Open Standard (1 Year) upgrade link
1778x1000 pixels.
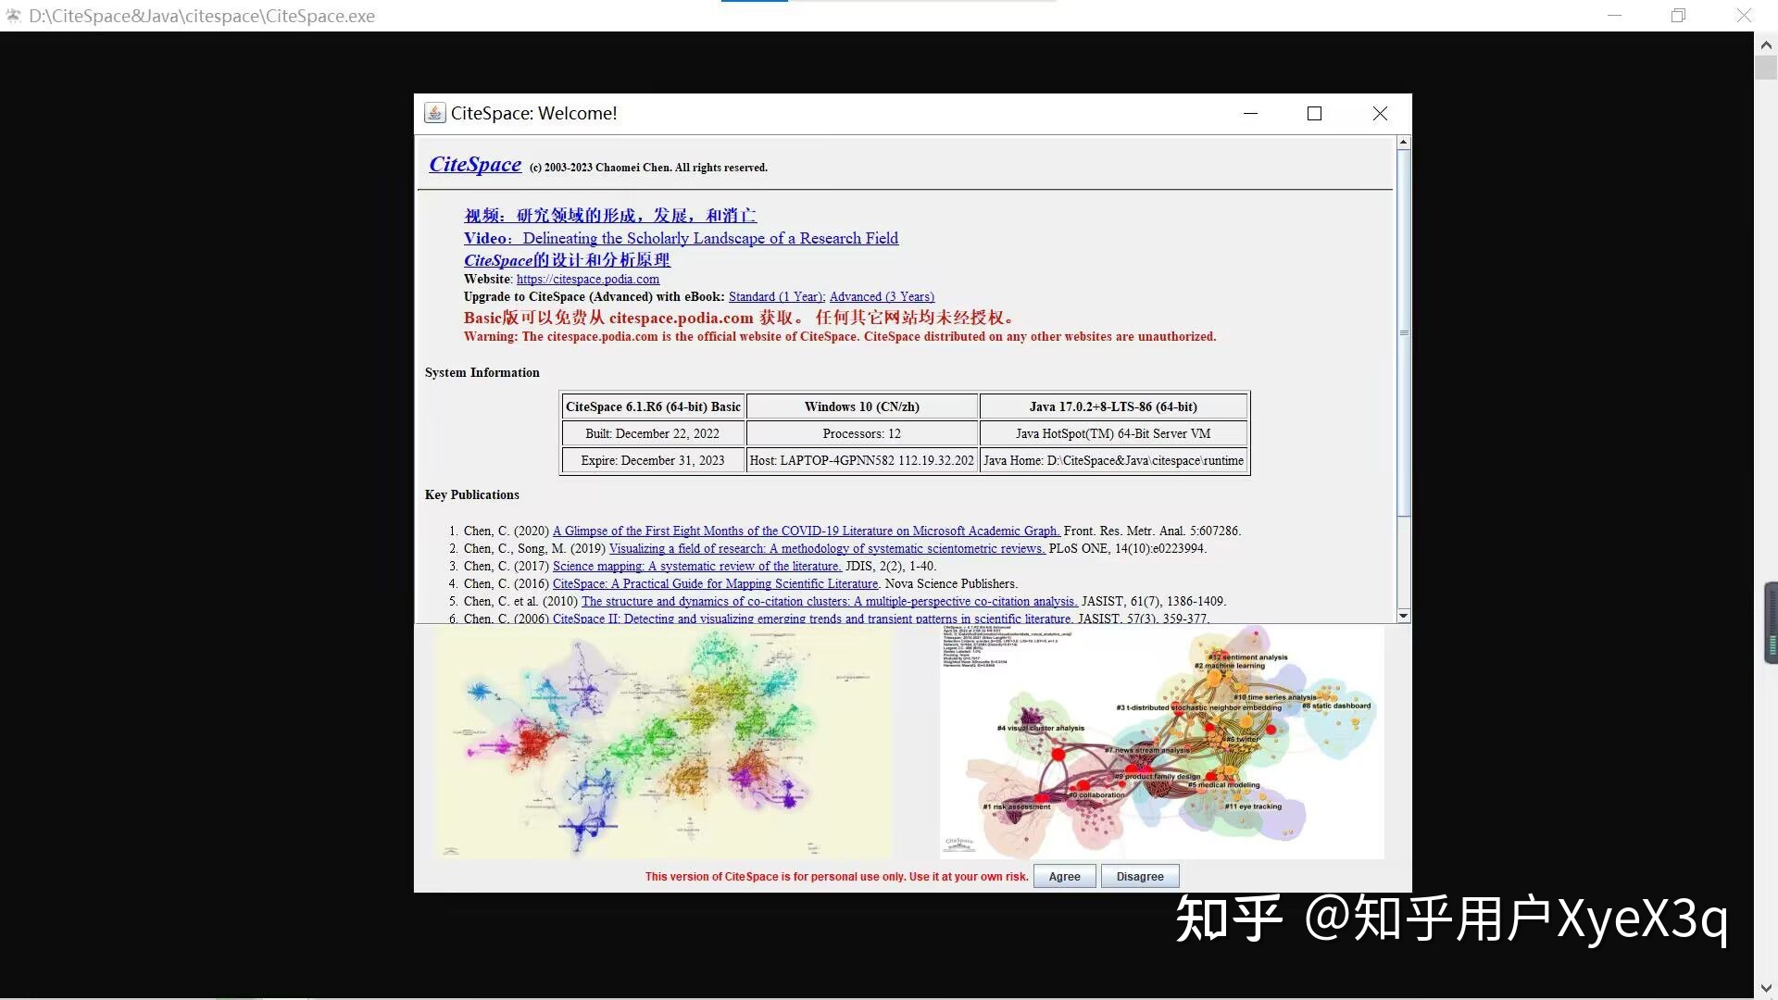776,296
